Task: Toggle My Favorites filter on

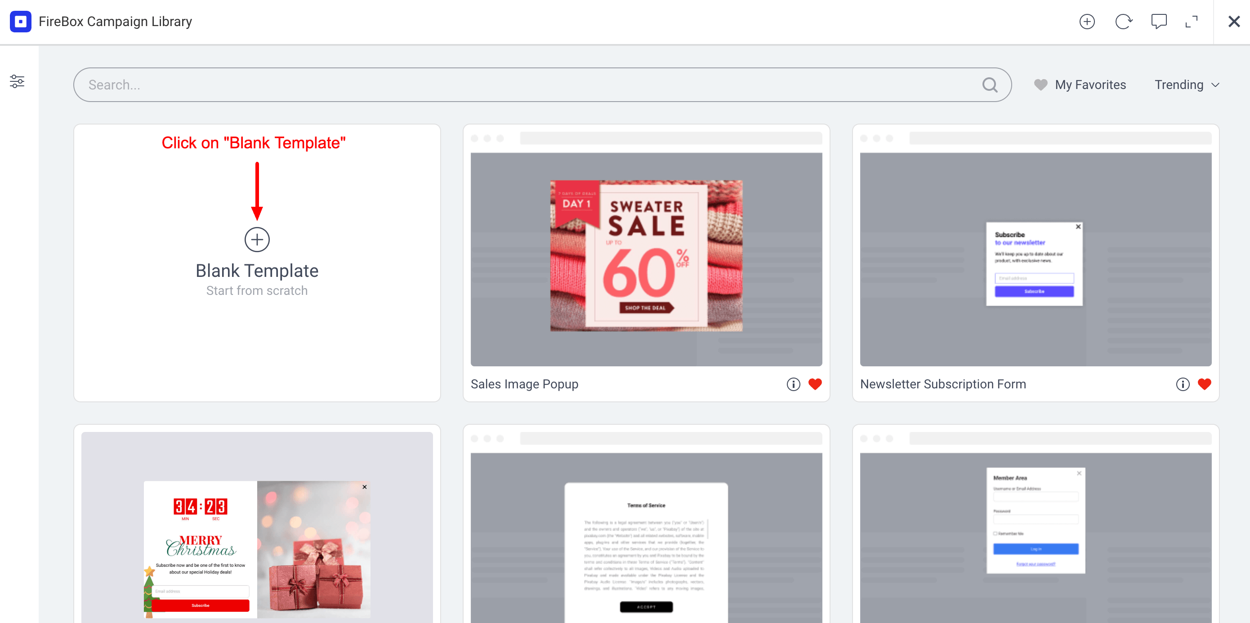Action: pyautogui.click(x=1080, y=85)
